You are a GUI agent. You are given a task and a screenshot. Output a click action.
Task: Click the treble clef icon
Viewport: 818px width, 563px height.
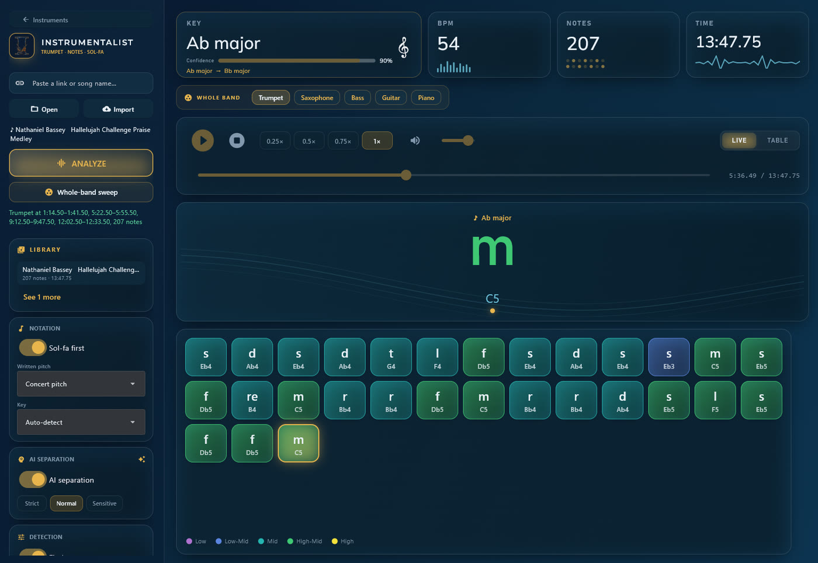point(403,47)
